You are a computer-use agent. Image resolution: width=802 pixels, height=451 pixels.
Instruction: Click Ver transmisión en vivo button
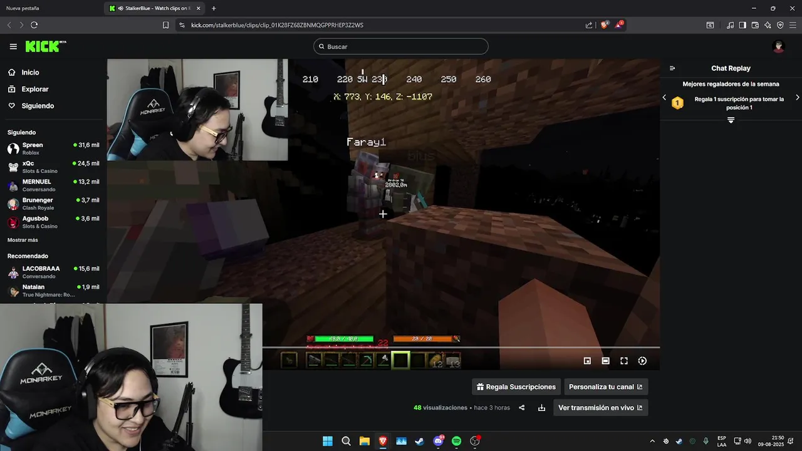click(x=600, y=408)
